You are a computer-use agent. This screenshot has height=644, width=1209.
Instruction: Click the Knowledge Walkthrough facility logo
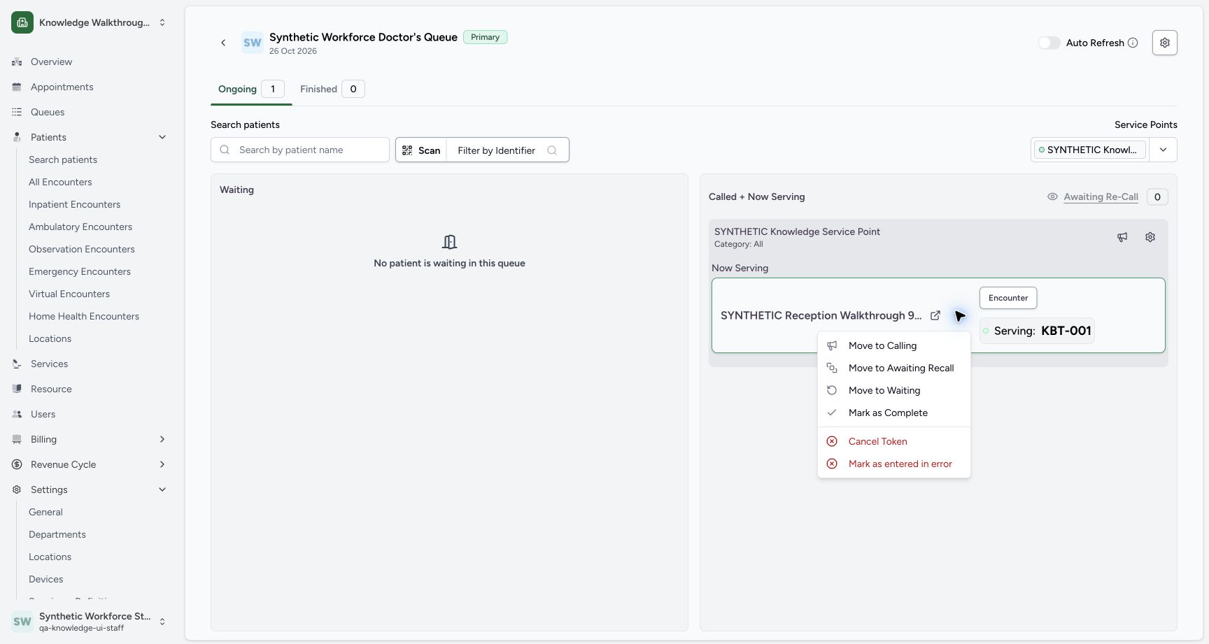click(22, 22)
